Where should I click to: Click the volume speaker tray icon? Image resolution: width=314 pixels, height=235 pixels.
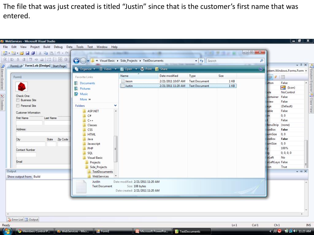295,231
